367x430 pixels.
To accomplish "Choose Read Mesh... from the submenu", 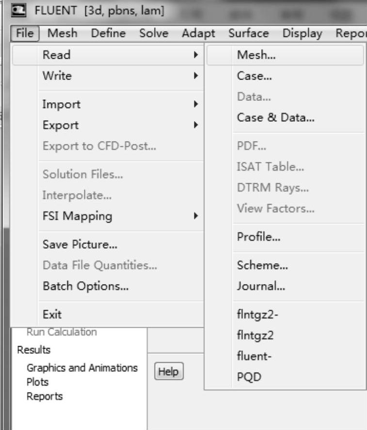I will click(x=256, y=55).
